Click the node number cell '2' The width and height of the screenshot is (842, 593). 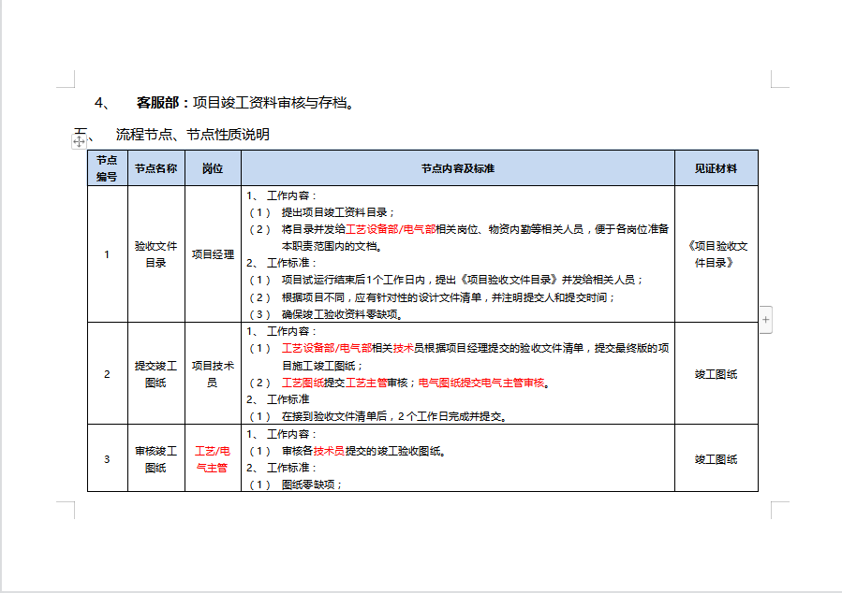pyautogui.click(x=107, y=374)
